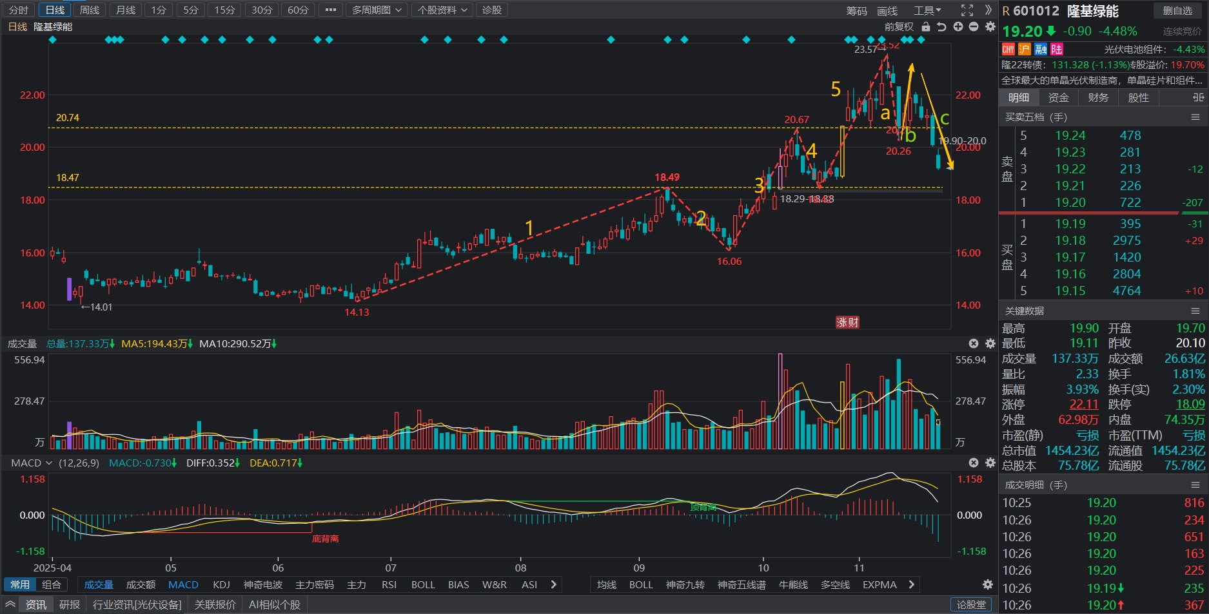
Task: Close the volume indicator panel
Action: (974, 344)
